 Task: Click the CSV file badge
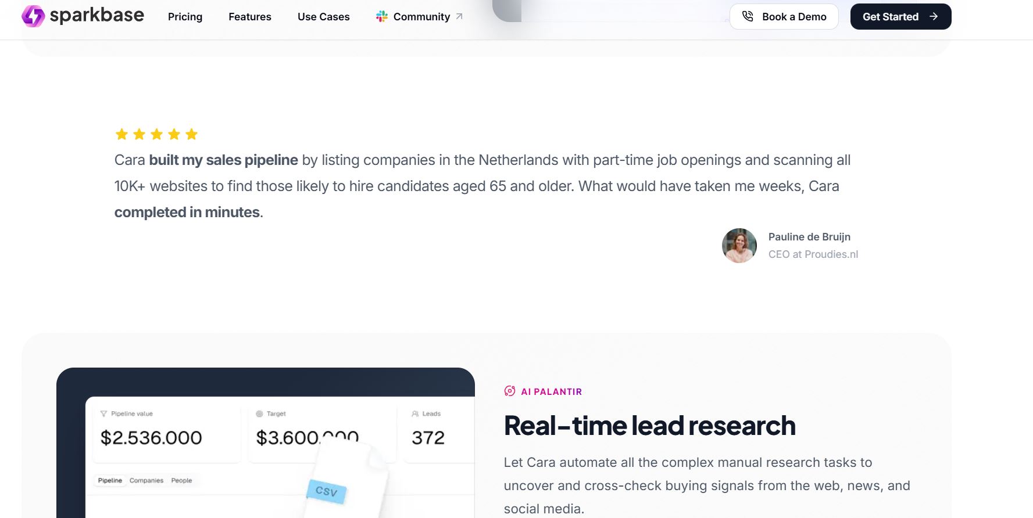click(x=326, y=491)
